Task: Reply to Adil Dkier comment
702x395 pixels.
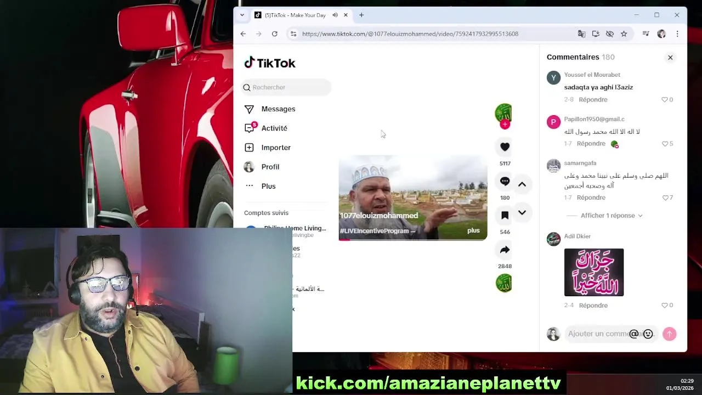Action: click(x=593, y=305)
